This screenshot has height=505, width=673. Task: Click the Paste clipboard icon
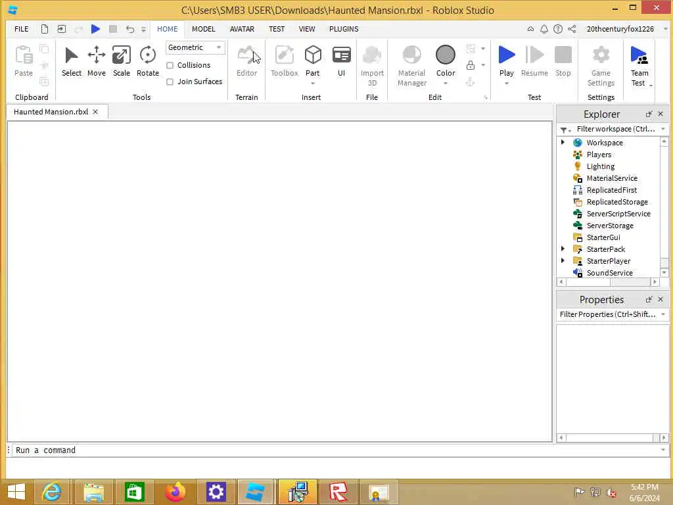(24, 55)
